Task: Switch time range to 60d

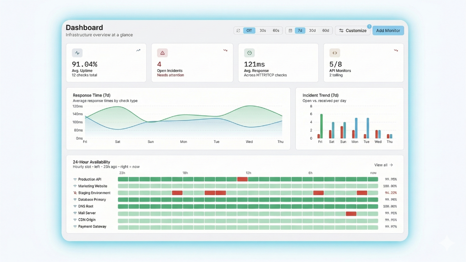Action: point(325,30)
